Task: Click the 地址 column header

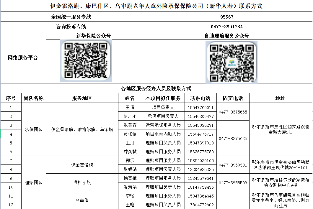Action: (281, 98)
